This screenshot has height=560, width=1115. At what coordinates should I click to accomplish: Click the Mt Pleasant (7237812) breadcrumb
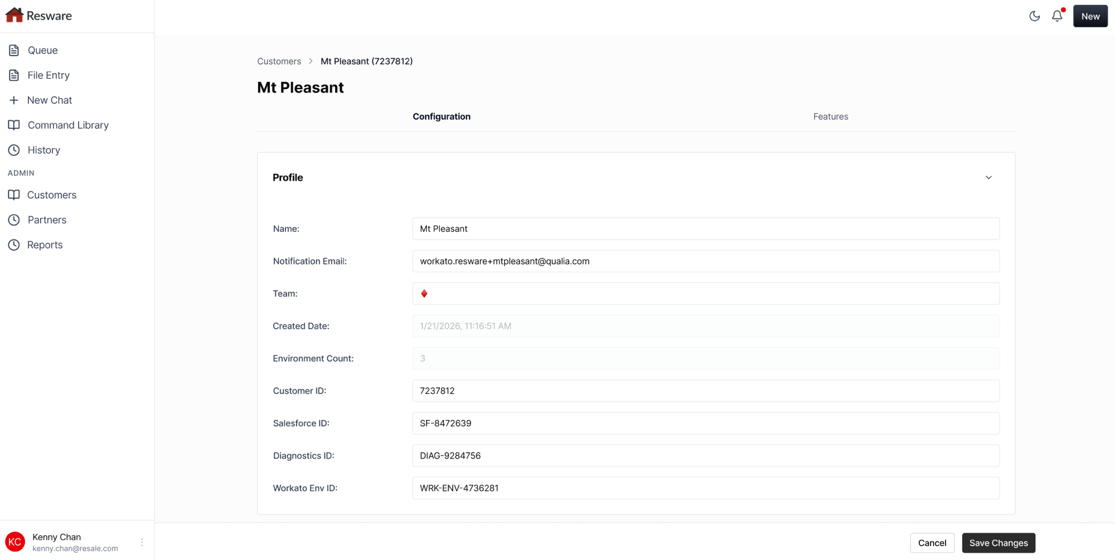pyautogui.click(x=366, y=61)
